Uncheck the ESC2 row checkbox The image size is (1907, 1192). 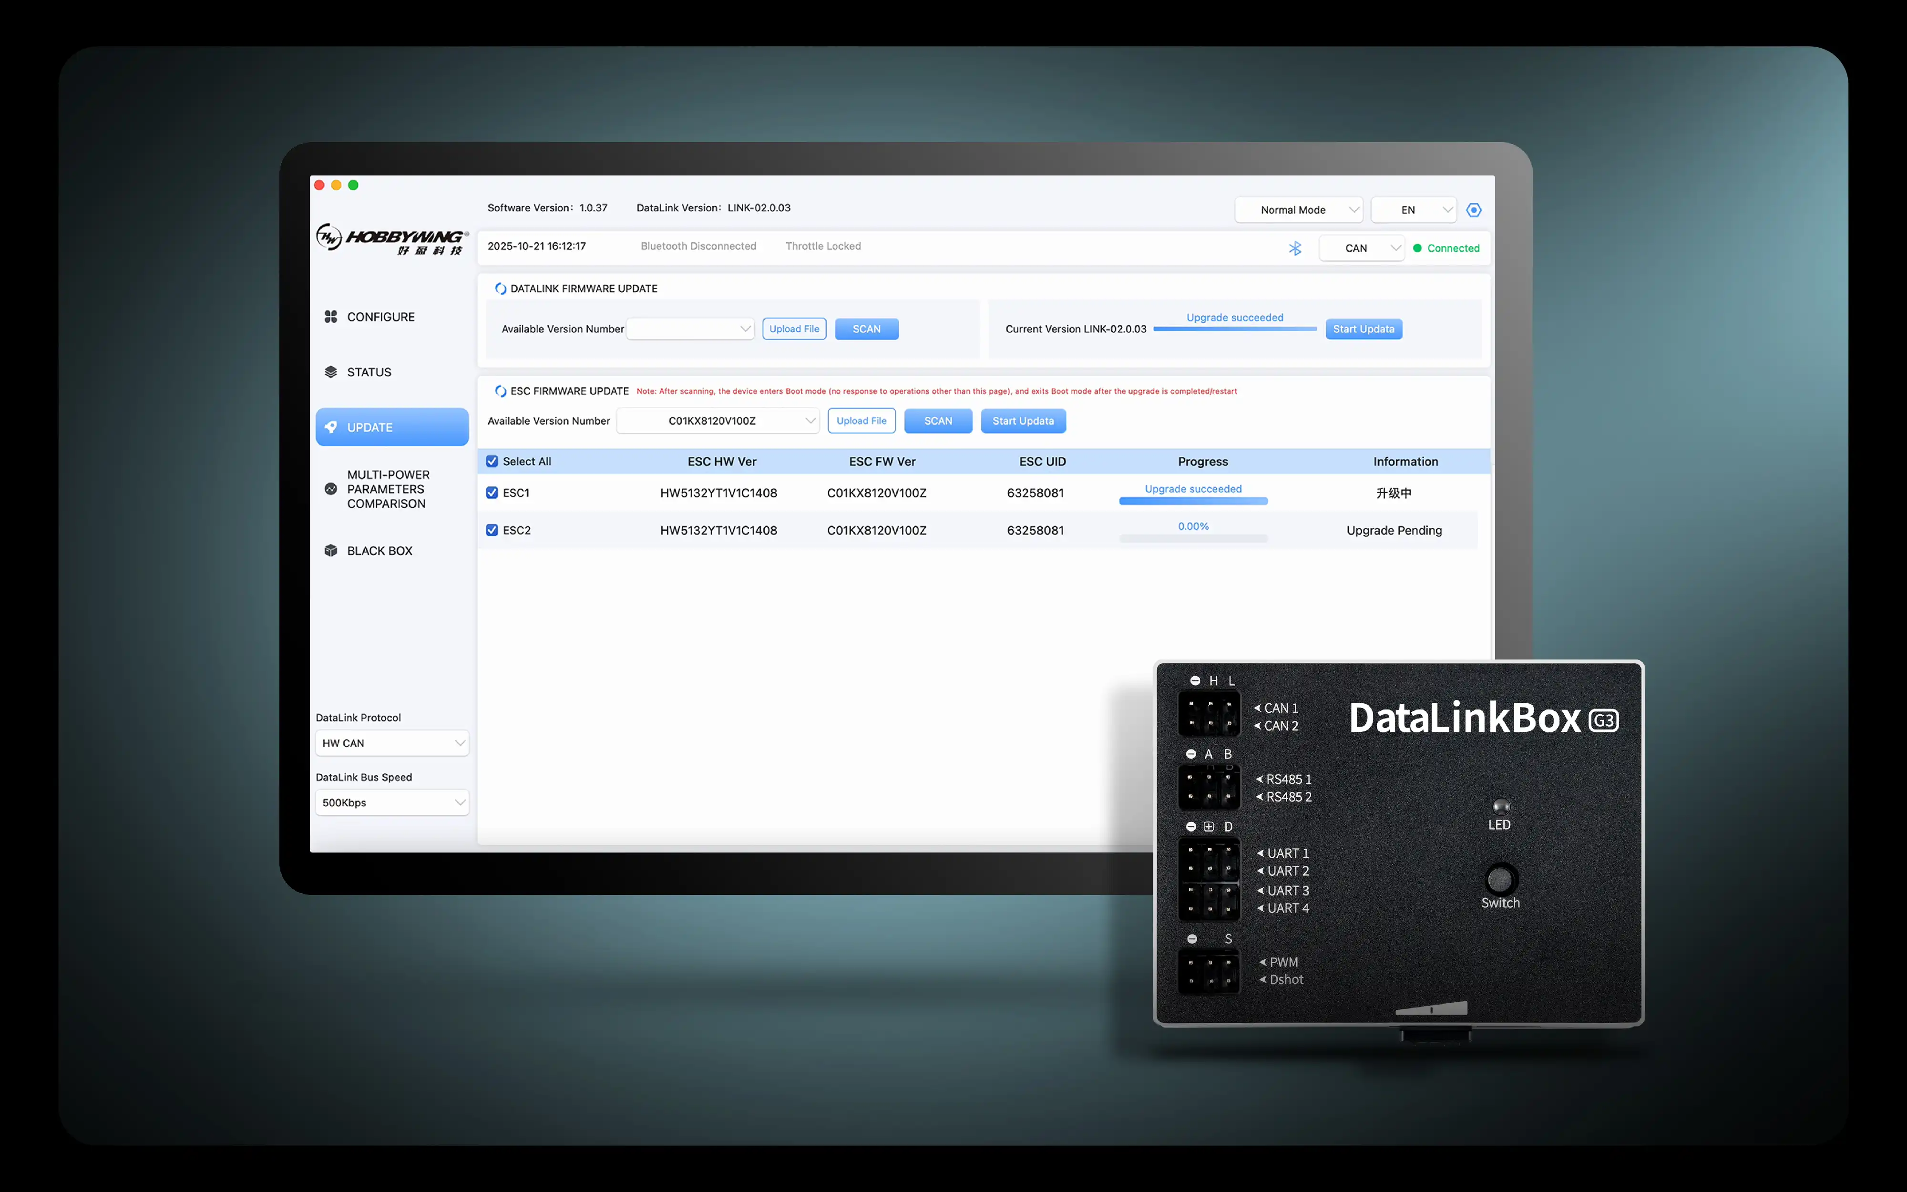point(492,530)
